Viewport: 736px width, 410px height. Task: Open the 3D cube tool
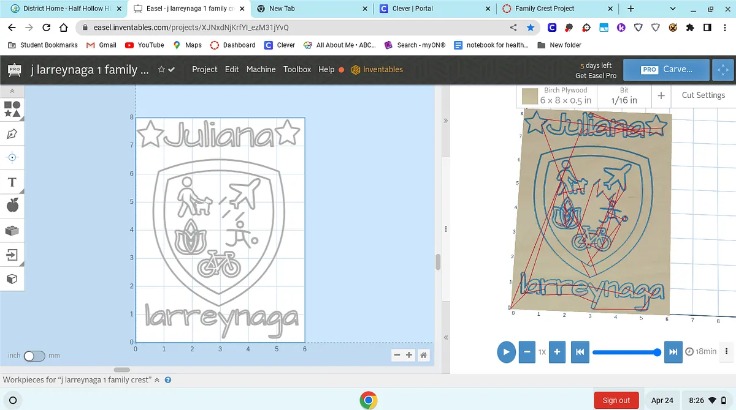point(12,278)
